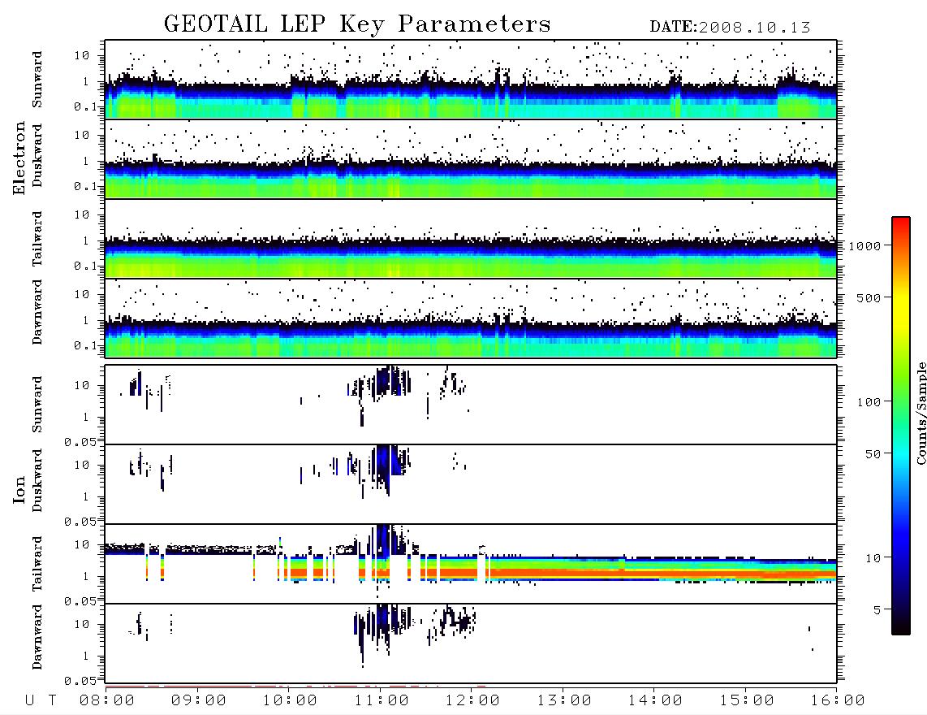Click the "1000" color scale tick
927x715 pixels.
point(864,246)
